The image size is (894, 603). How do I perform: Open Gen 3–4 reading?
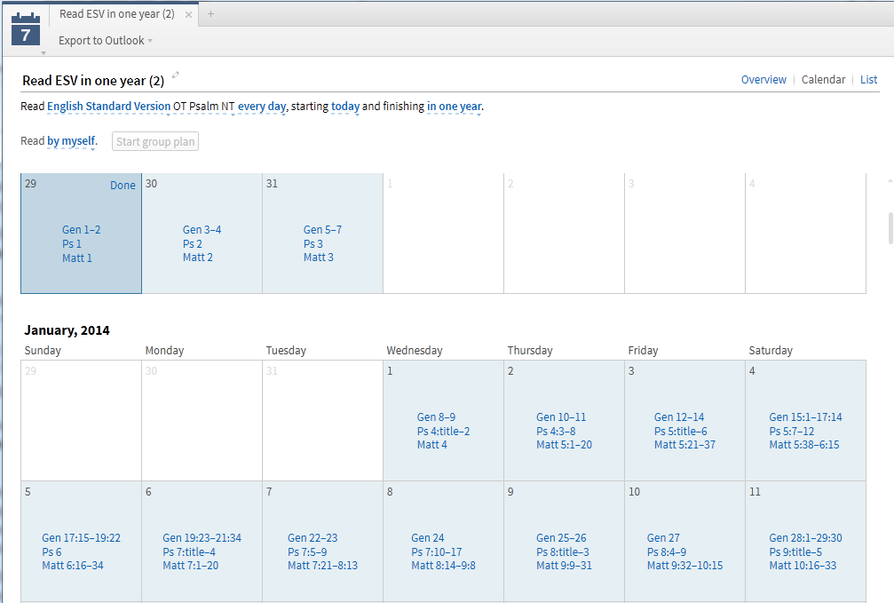pos(202,230)
